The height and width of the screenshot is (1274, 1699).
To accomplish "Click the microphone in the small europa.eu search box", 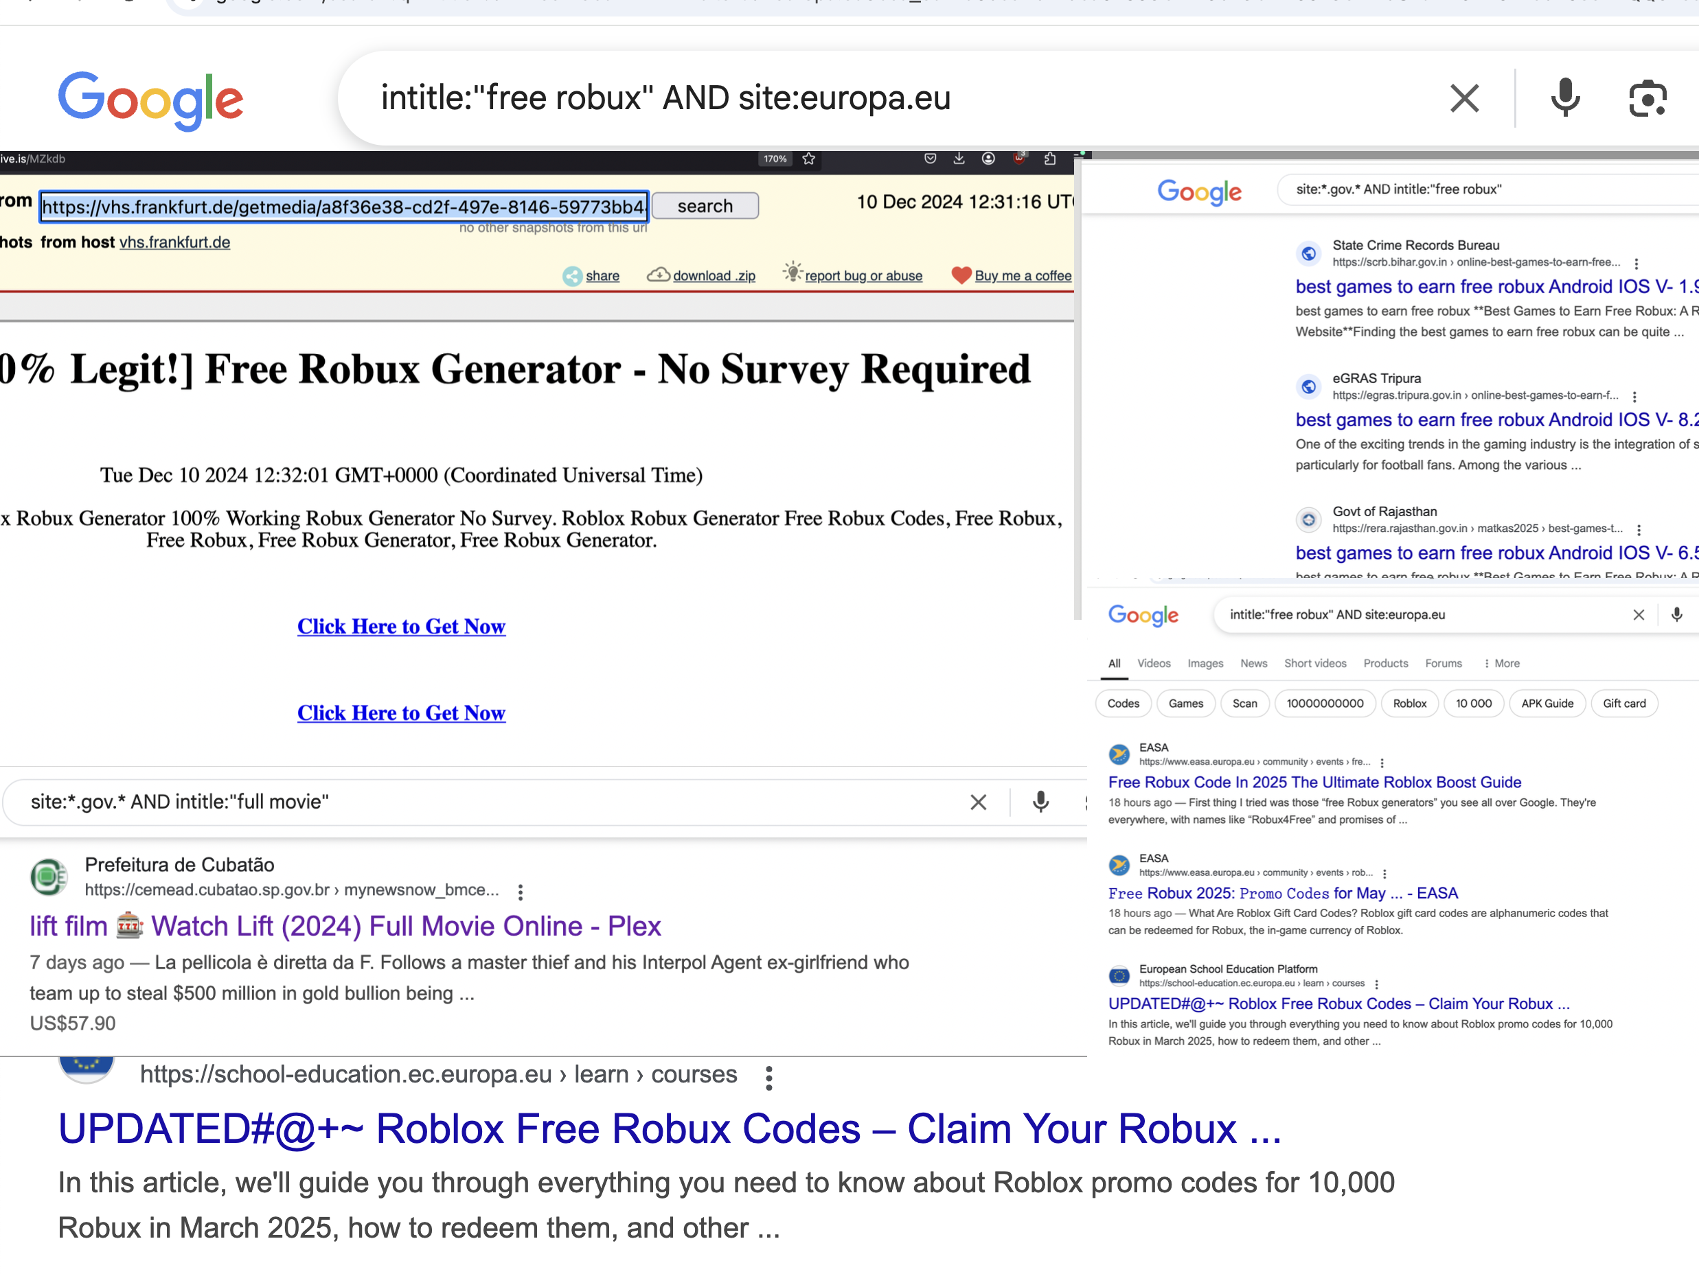I will click(x=1677, y=615).
